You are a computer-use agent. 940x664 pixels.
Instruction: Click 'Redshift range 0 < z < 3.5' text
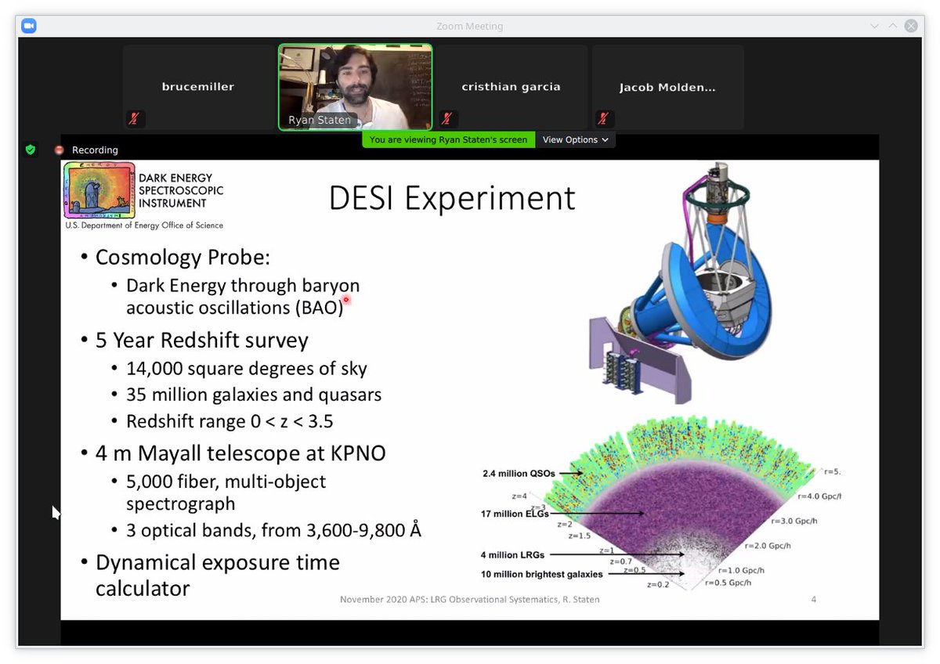click(230, 421)
